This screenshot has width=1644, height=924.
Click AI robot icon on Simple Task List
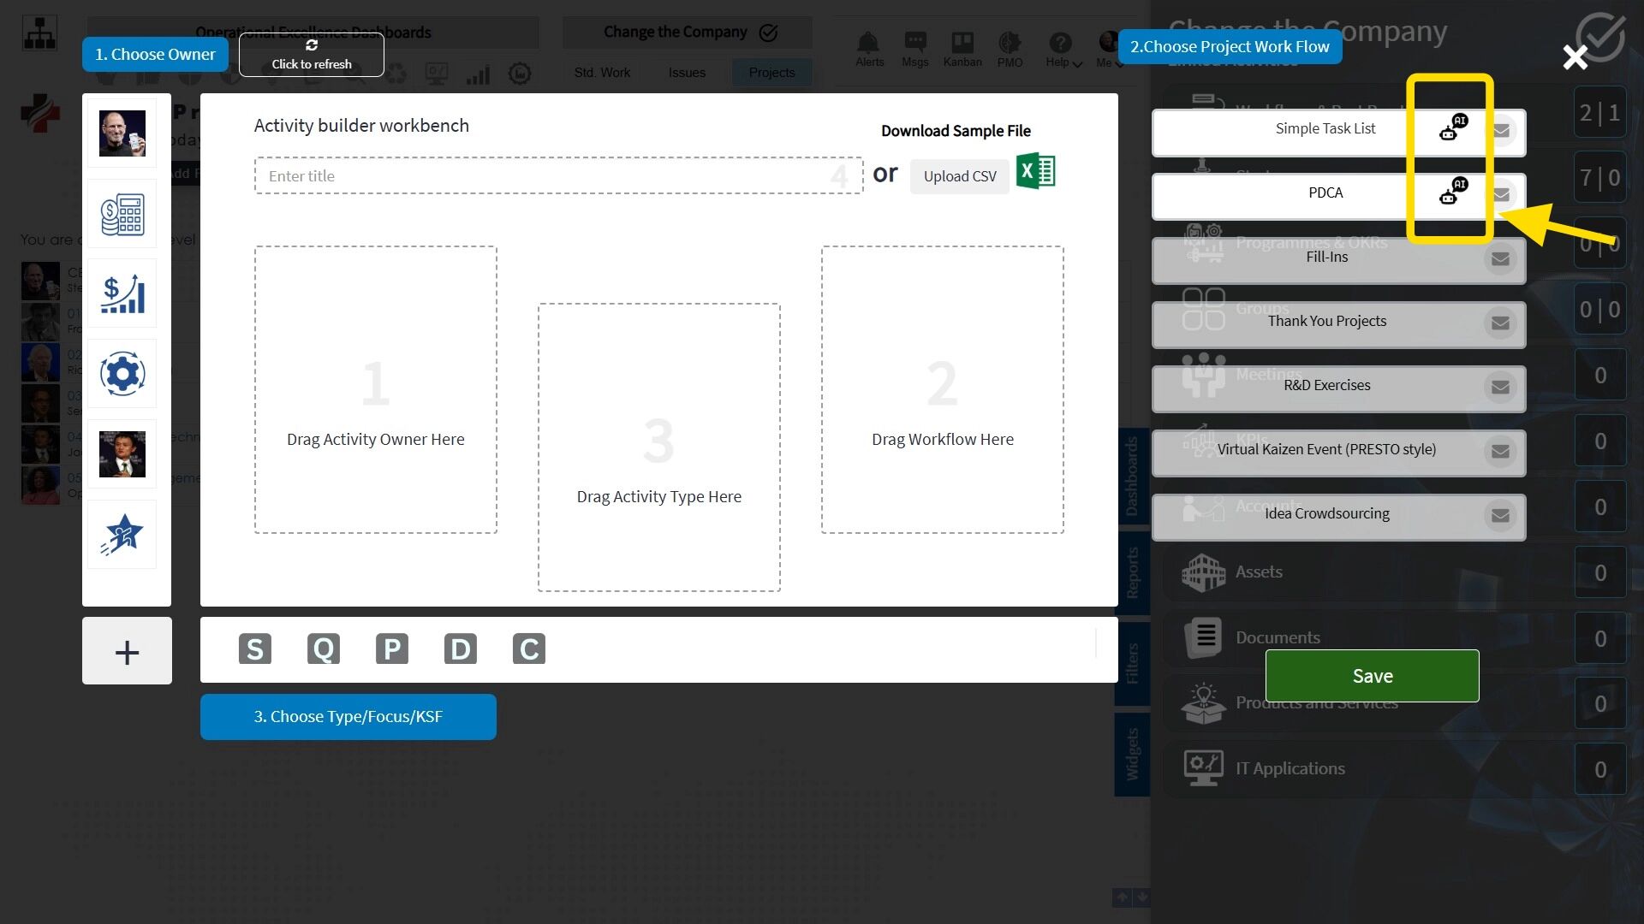pyautogui.click(x=1452, y=127)
